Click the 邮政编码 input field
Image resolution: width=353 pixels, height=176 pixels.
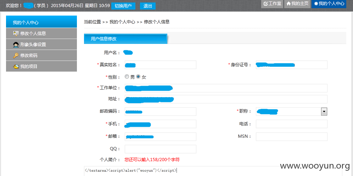(161, 112)
